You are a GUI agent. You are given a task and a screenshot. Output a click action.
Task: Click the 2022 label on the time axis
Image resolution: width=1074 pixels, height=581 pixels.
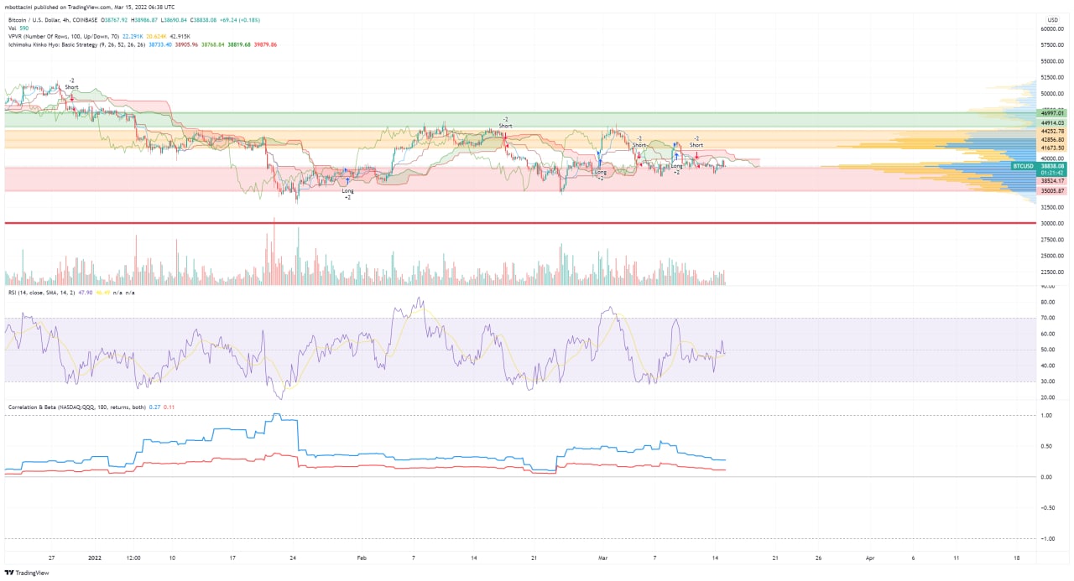click(95, 557)
